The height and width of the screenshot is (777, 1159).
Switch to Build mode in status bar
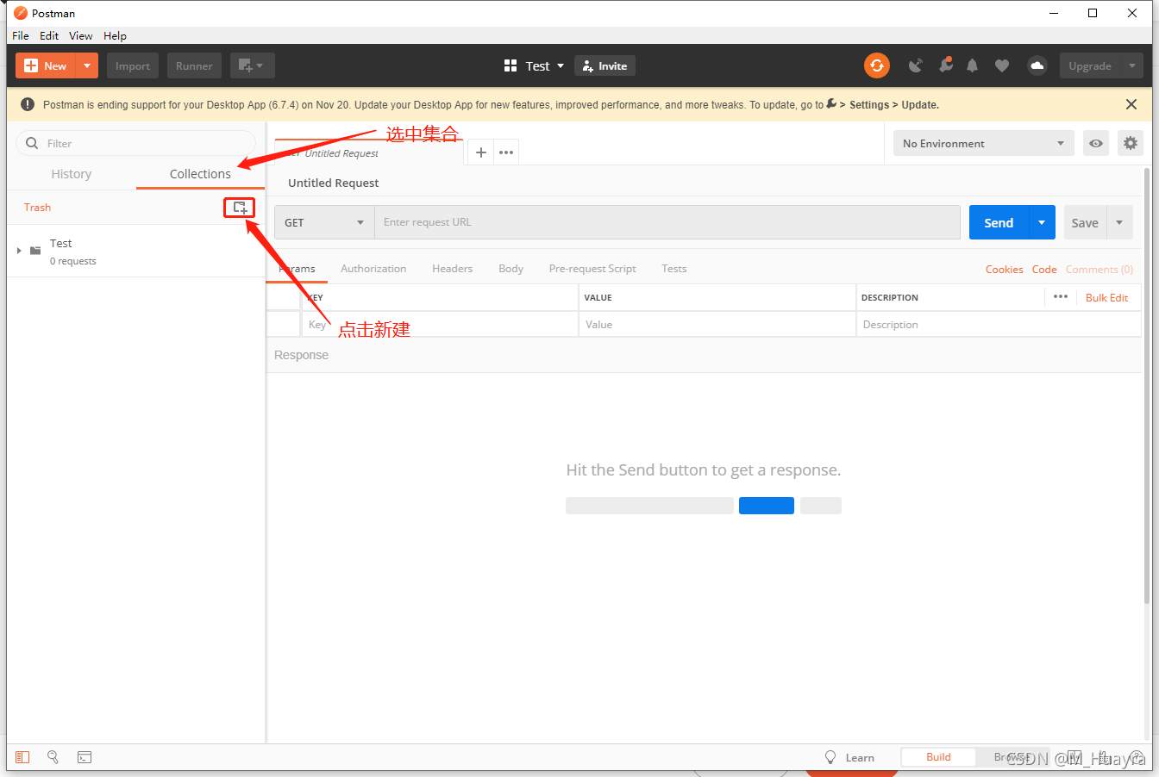tap(938, 757)
